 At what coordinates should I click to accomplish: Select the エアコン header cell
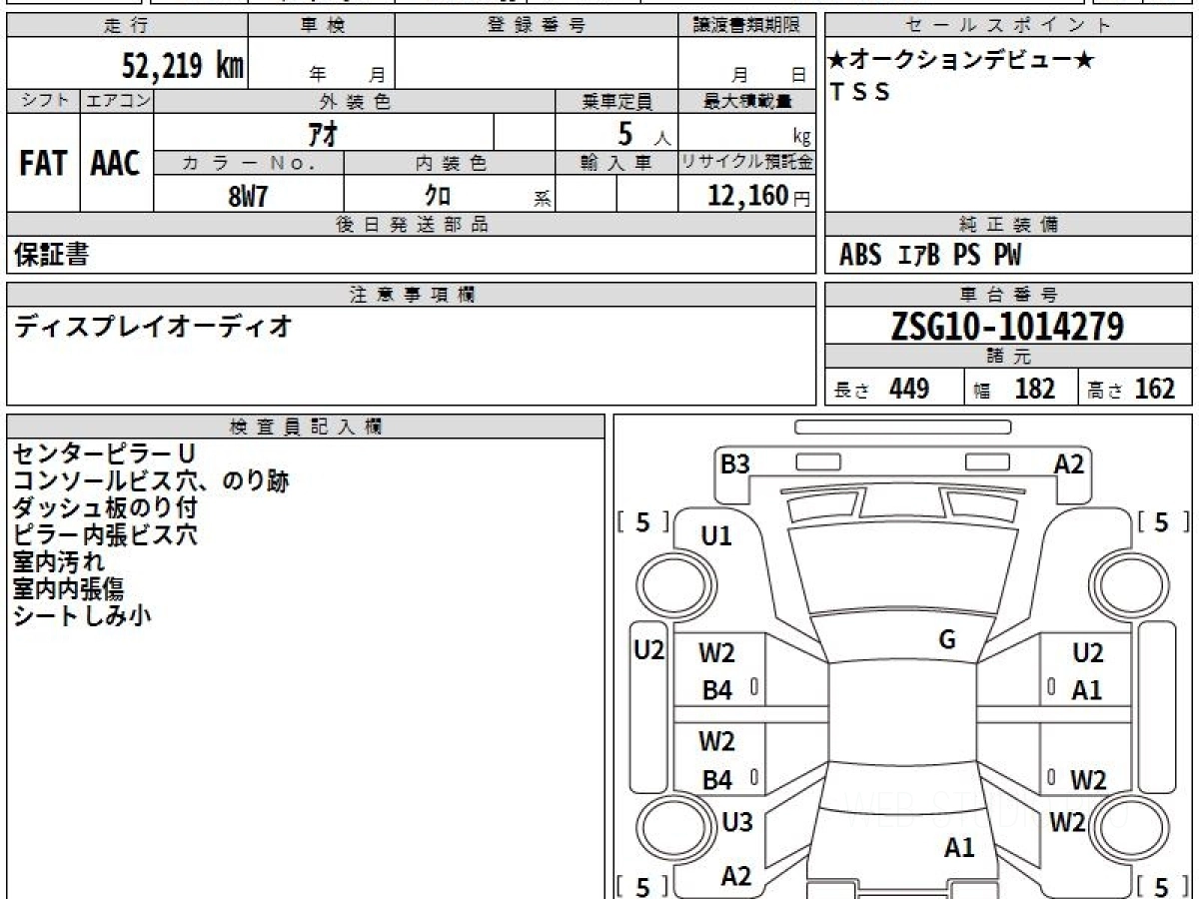(117, 101)
